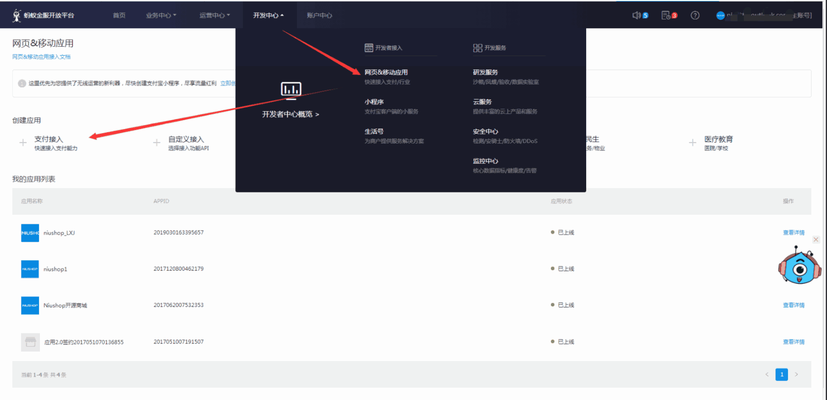
Task: Click the plus icon beside 医疗教育
Action: pyautogui.click(x=693, y=143)
